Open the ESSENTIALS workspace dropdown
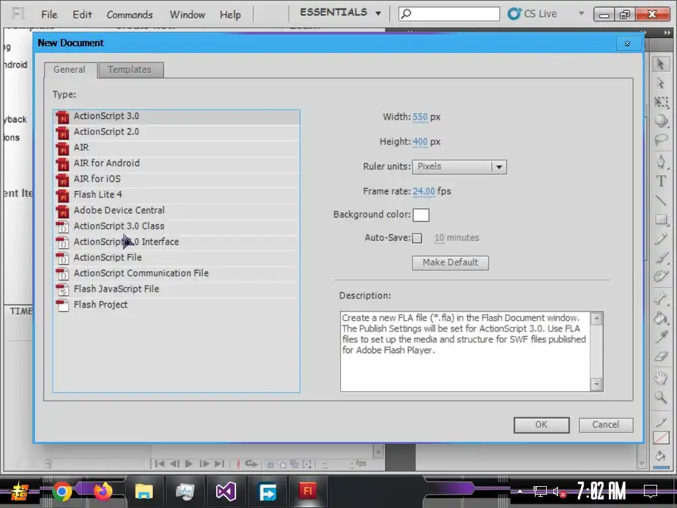The image size is (677, 508). pos(340,13)
